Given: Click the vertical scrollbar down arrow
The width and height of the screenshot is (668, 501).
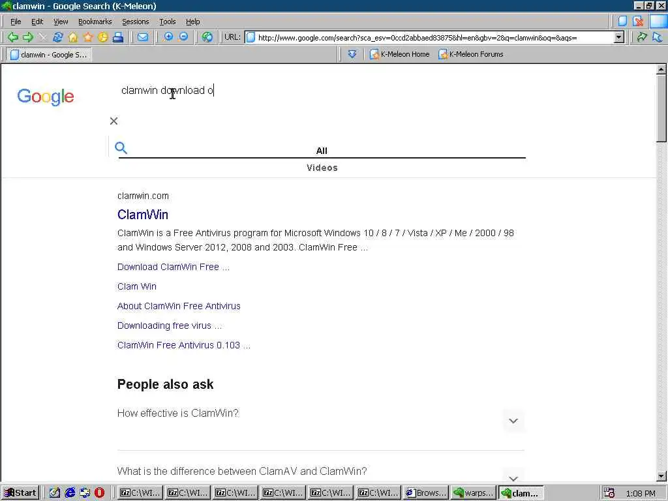Looking at the screenshot, I should (661, 476).
